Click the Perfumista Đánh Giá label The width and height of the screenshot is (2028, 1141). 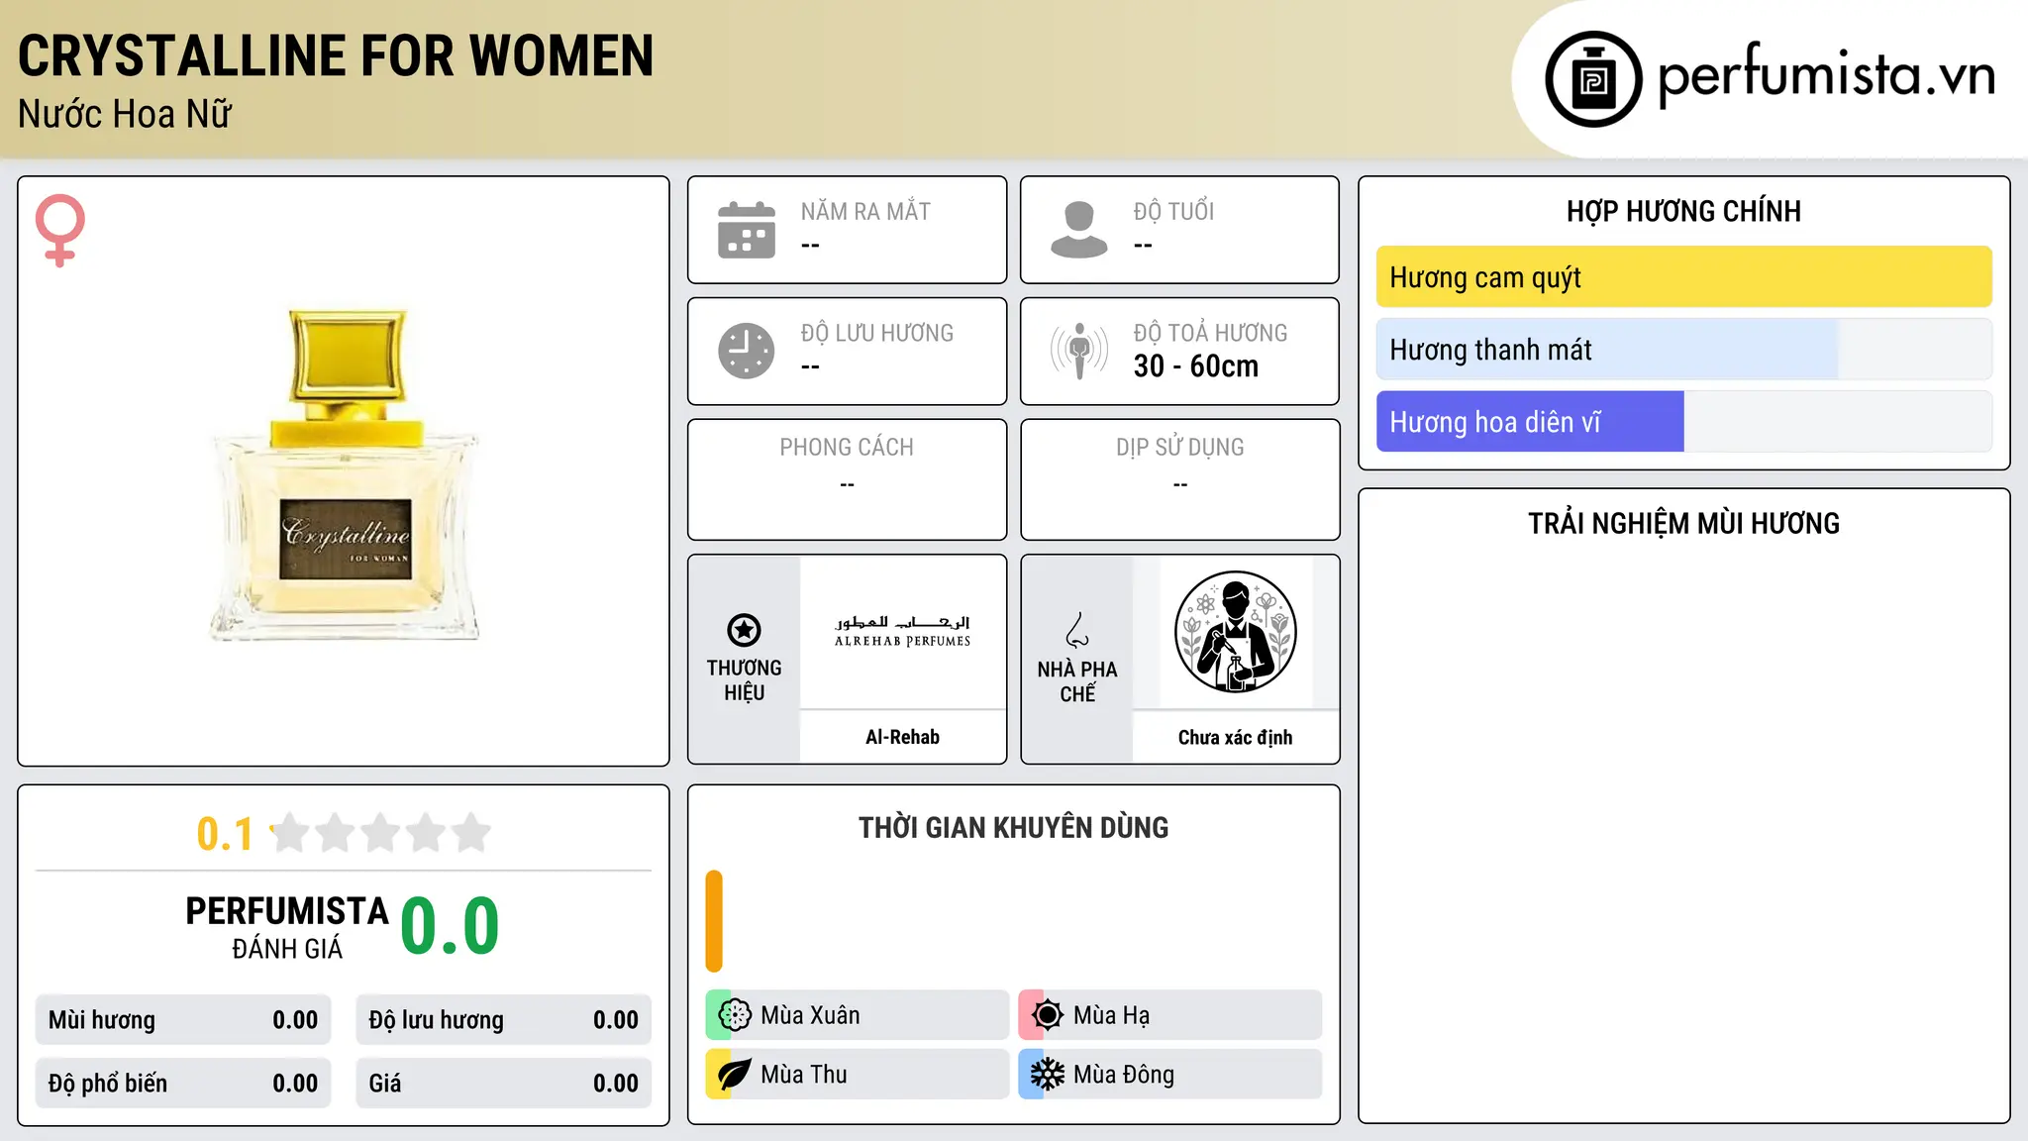(287, 927)
